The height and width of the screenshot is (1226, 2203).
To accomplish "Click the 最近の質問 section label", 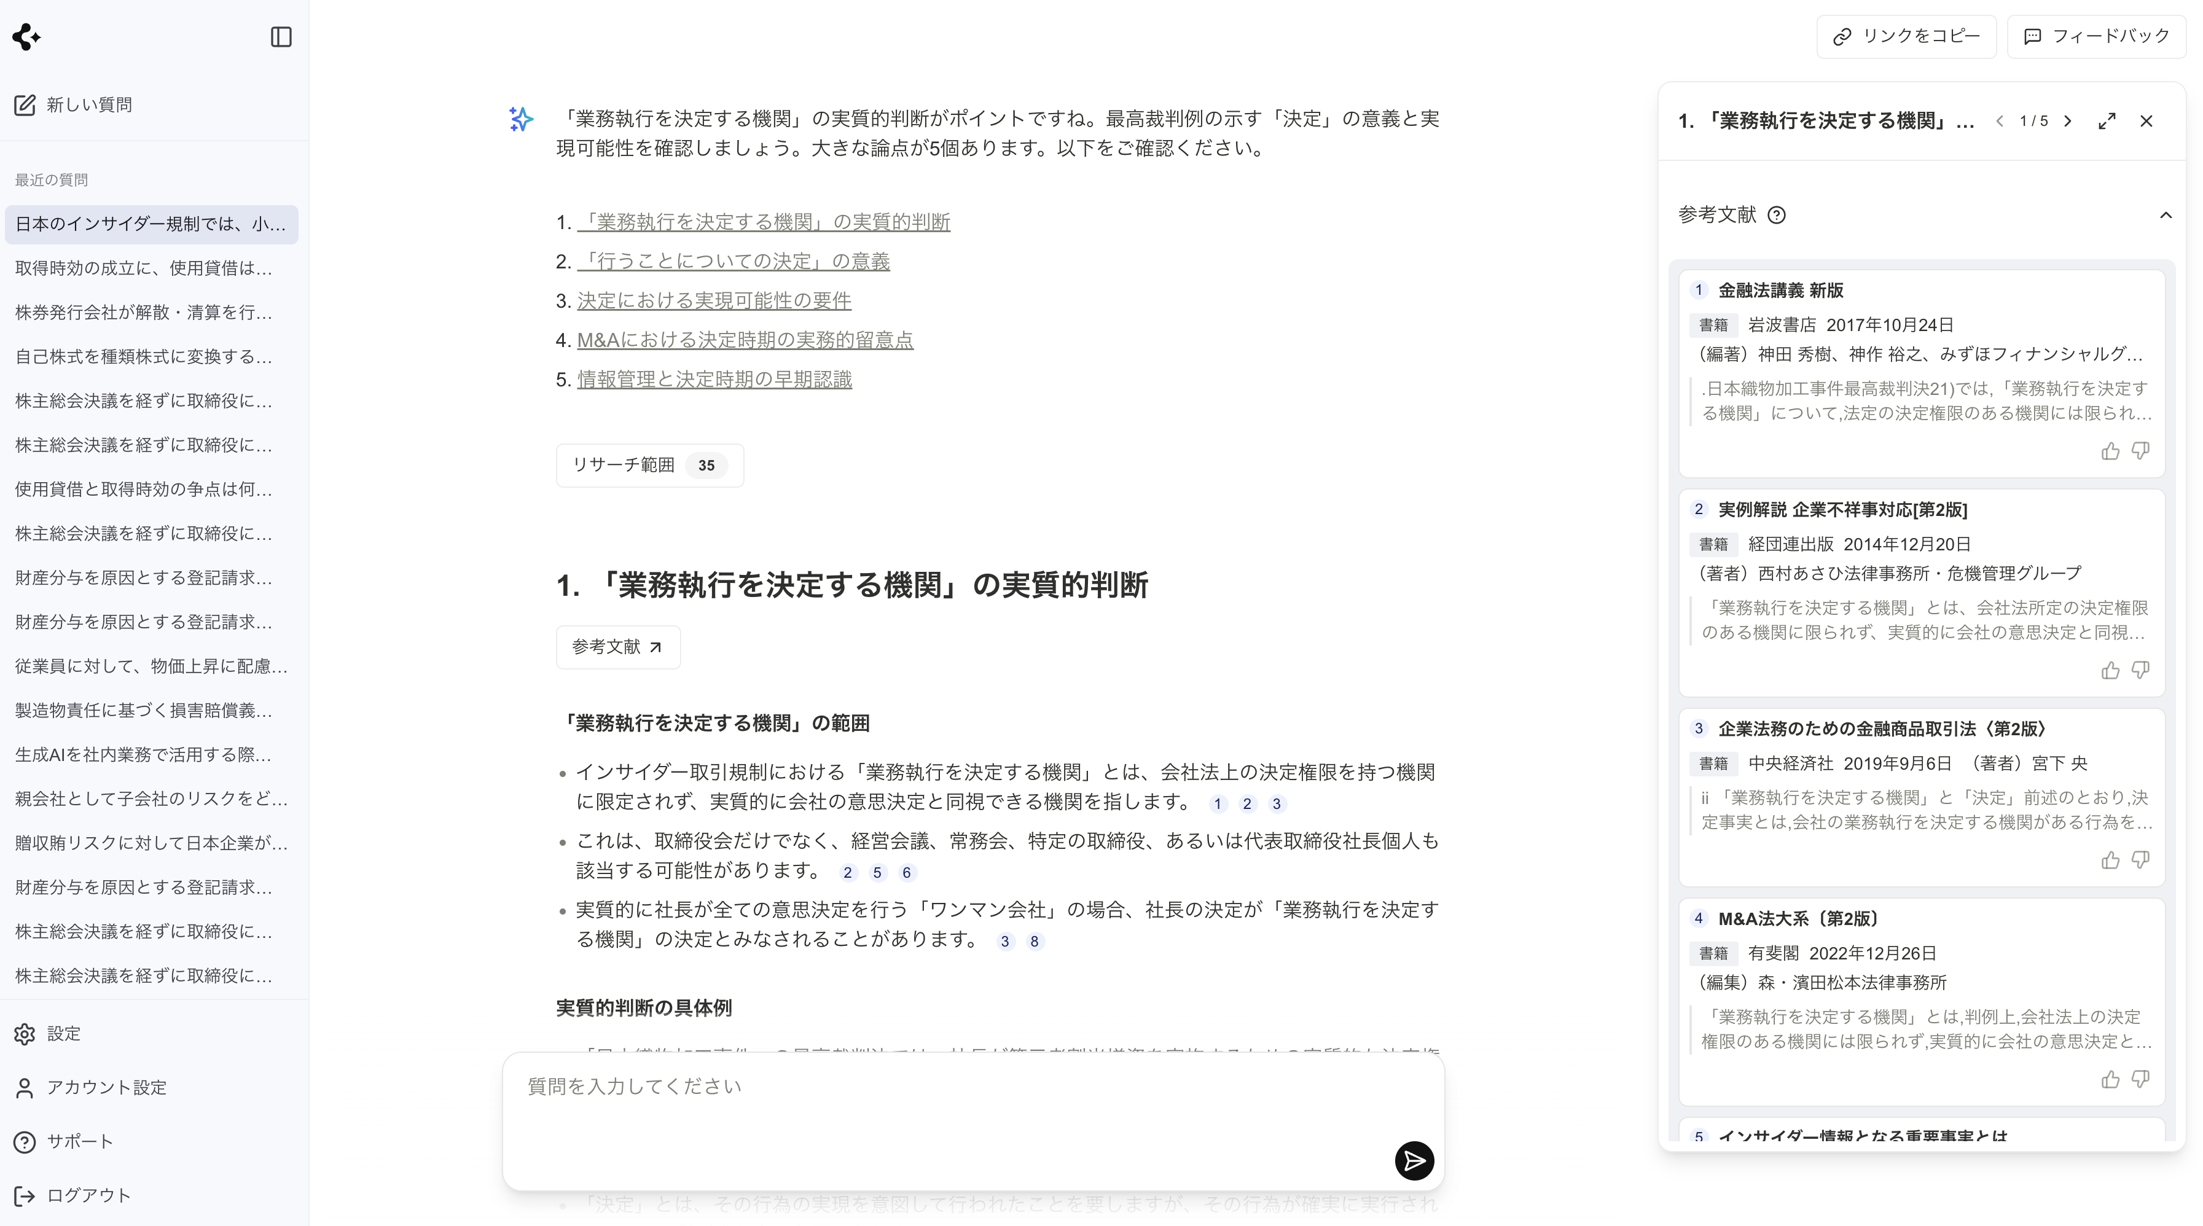I will [x=52, y=179].
